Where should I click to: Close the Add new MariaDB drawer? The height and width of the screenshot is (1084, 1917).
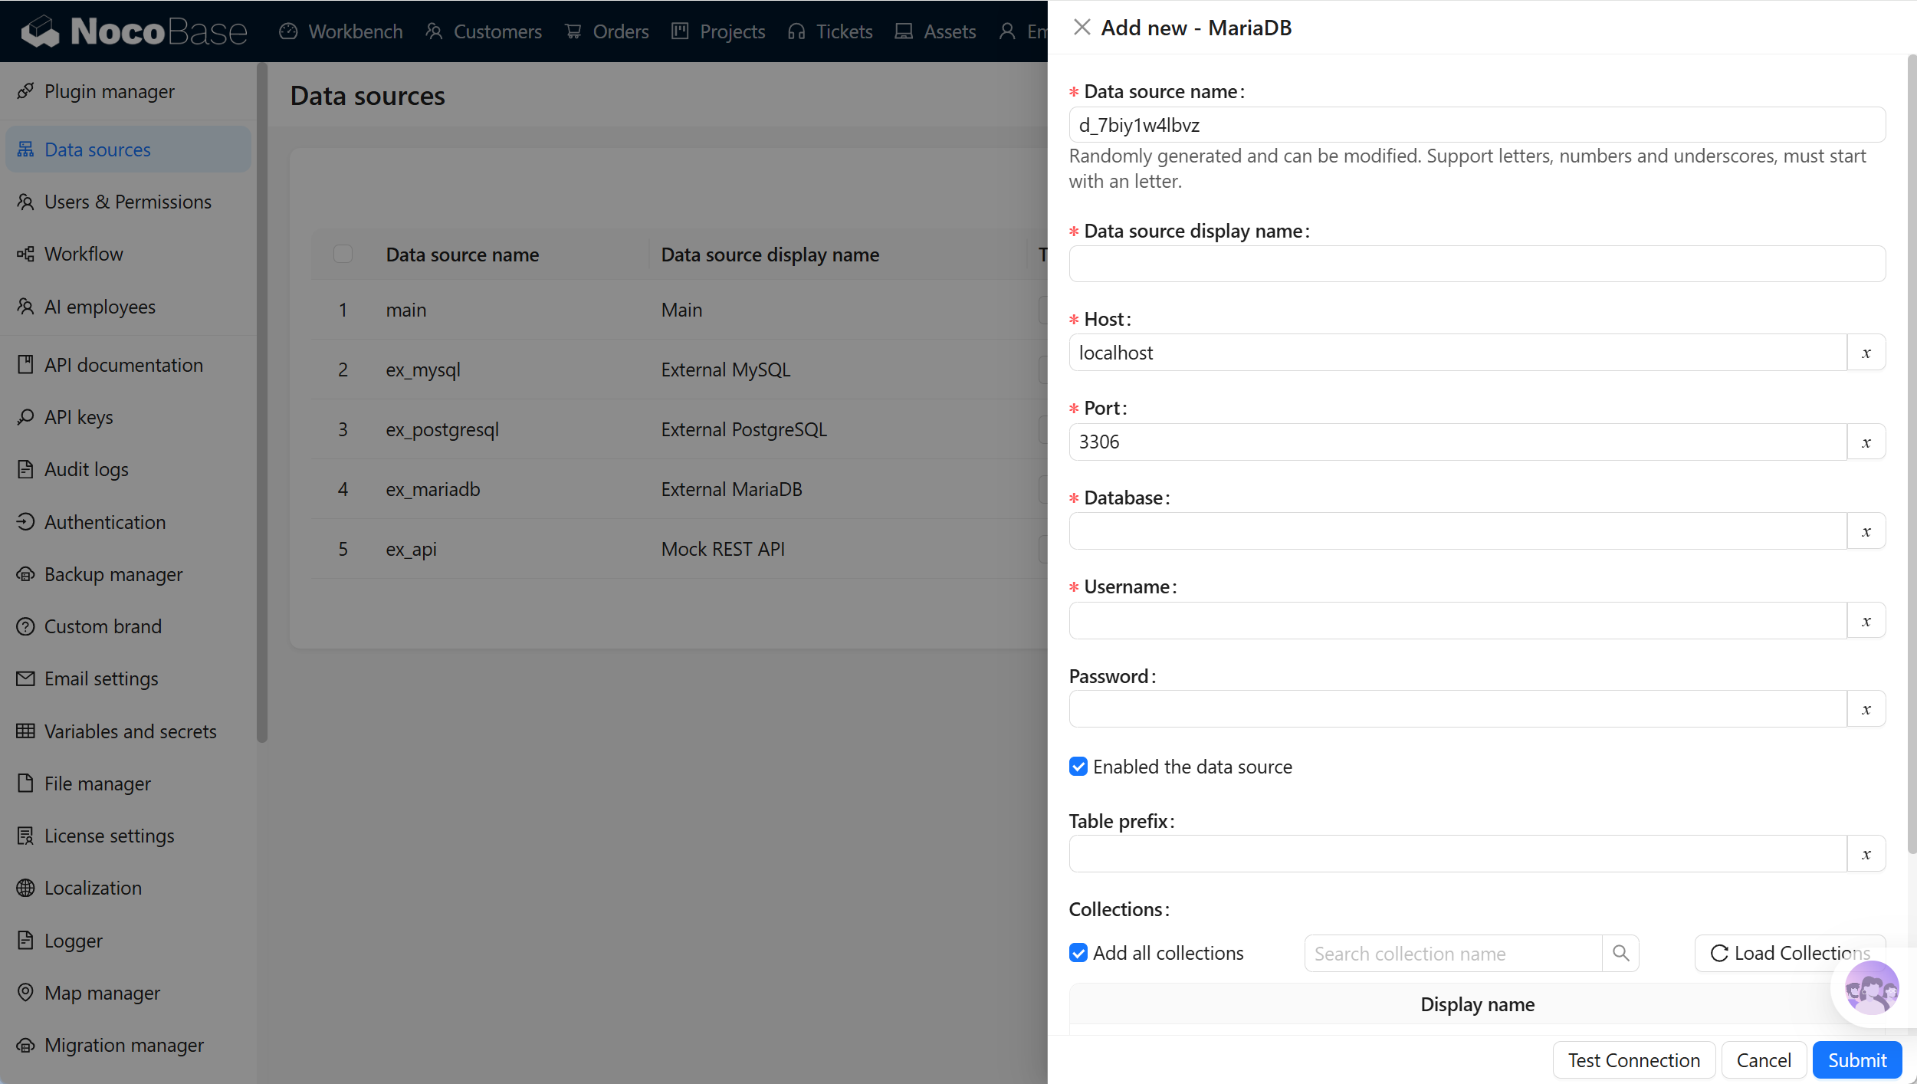coord(1082,28)
